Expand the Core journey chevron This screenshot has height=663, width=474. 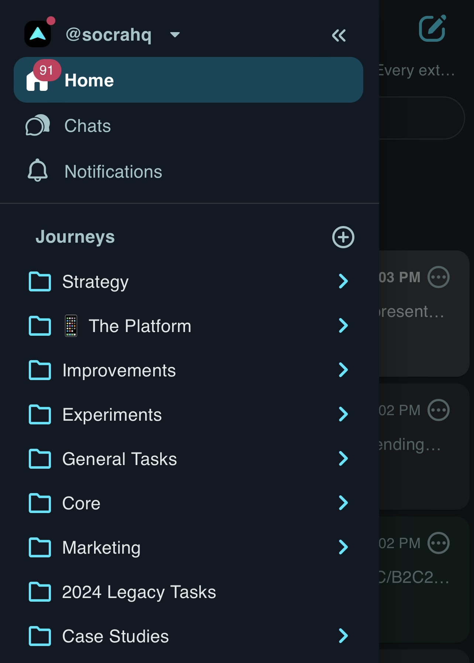[x=343, y=503]
